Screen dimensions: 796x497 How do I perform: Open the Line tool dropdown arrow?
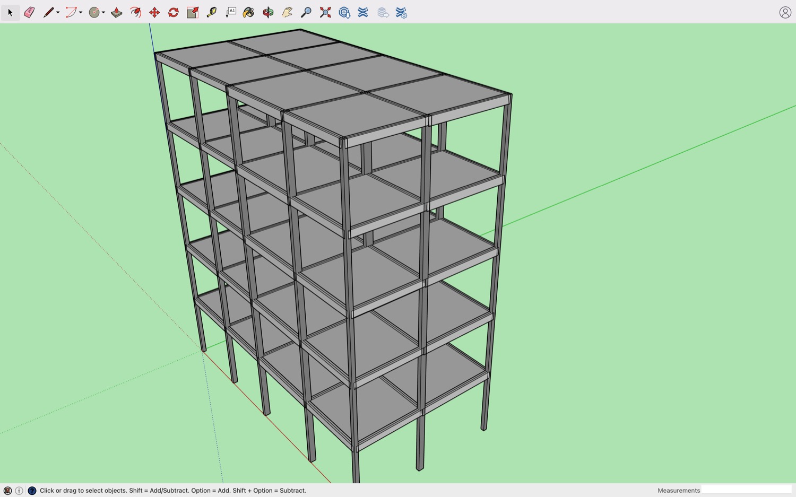coord(58,12)
